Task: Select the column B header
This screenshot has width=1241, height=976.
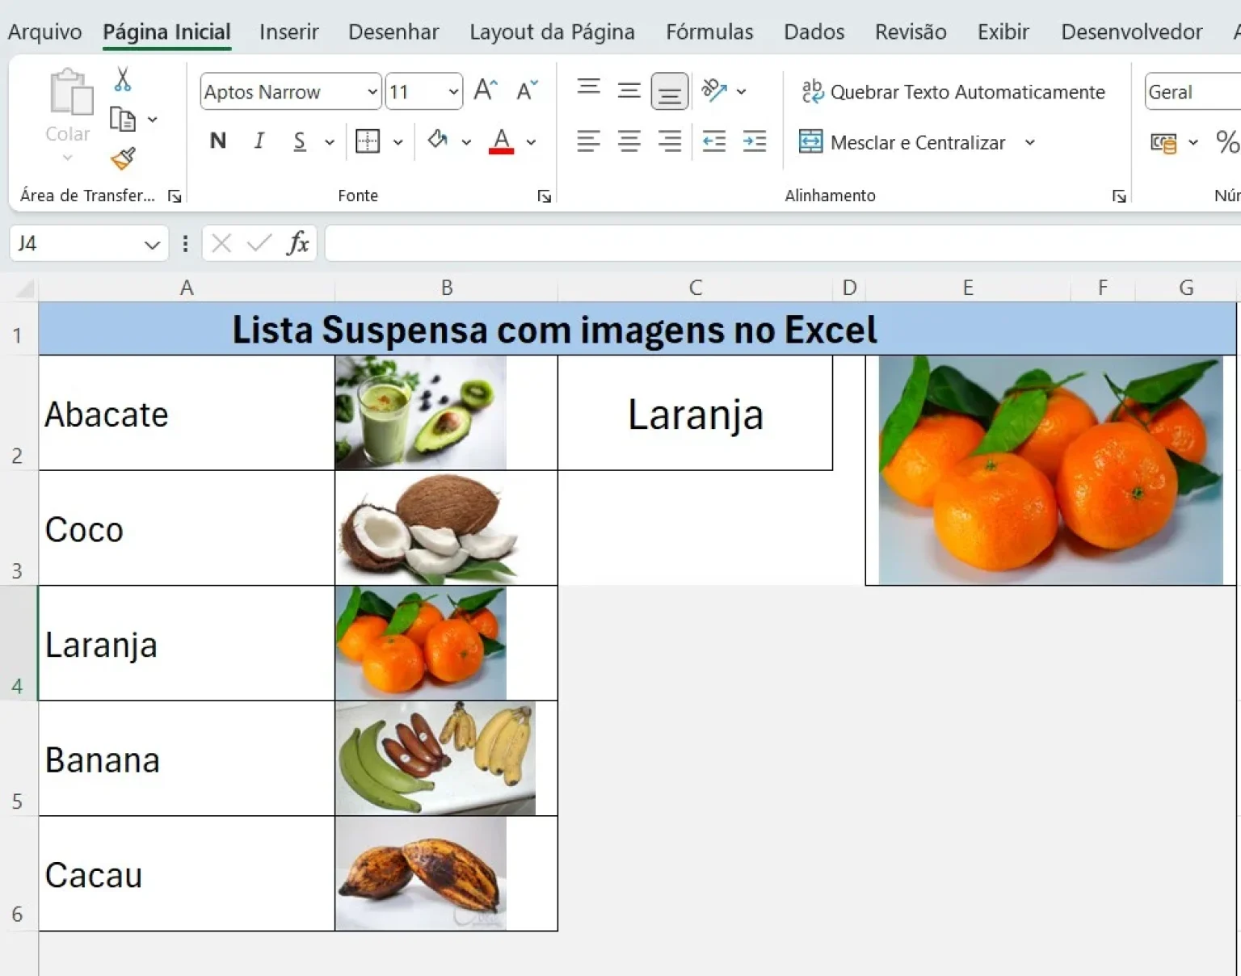Action: (447, 288)
